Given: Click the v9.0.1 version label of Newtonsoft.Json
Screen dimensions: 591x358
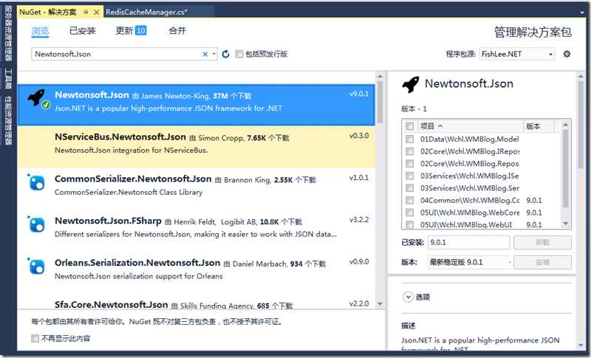Looking at the screenshot, I should pos(359,94).
